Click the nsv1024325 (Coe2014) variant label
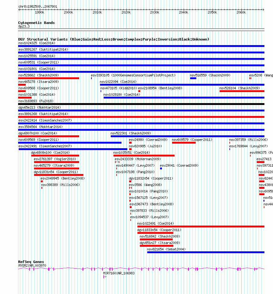Image resolution: width=273 pixels, height=294 pixels. 37,43
